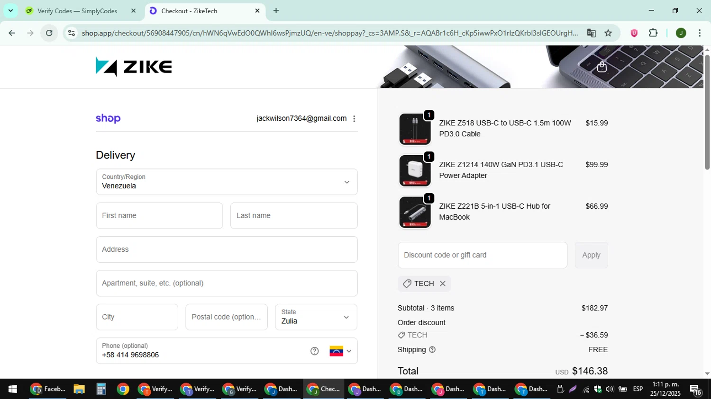Open tab search dropdown arrow
Image resolution: width=711 pixels, height=399 pixels.
[10, 10]
